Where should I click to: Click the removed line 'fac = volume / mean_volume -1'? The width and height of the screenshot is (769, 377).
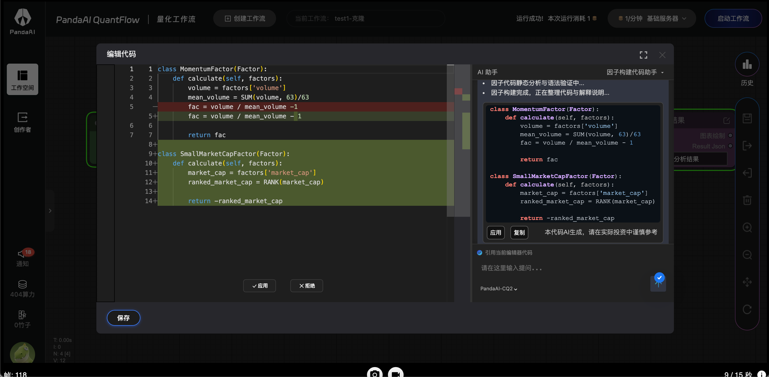(x=306, y=107)
